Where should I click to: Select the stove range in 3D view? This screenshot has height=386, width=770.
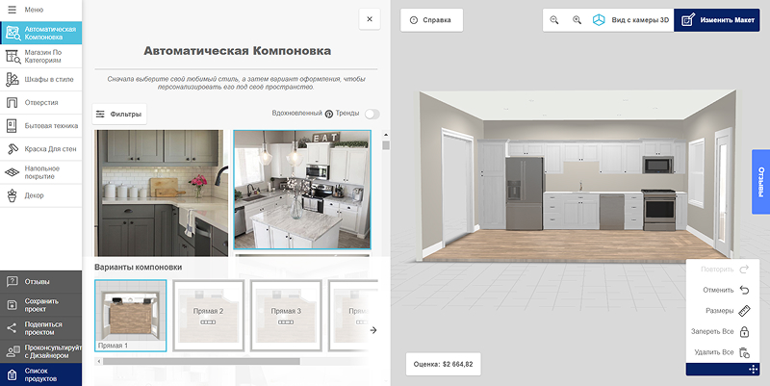(659, 210)
